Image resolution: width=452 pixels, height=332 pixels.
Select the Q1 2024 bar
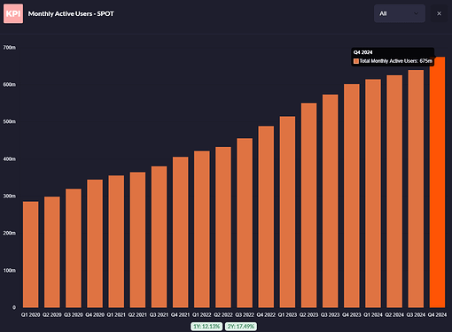click(x=373, y=193)
